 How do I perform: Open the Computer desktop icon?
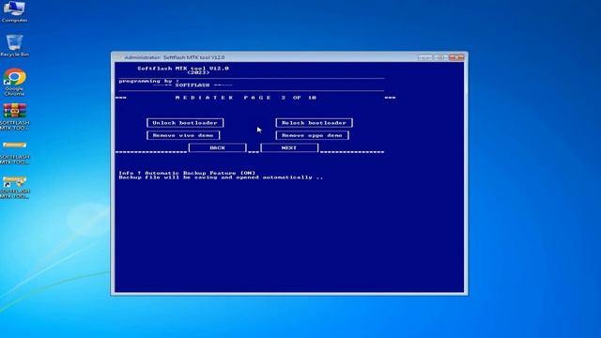15,11
